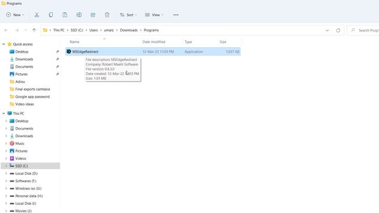
Task: Click SSD (C:) in address breadcrumb
Action: pyautogui.click(x=77, y=30)
